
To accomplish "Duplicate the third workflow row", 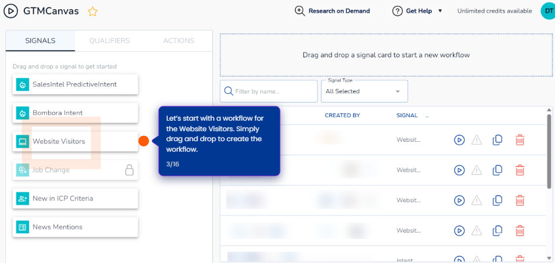I will click(498, 200).
